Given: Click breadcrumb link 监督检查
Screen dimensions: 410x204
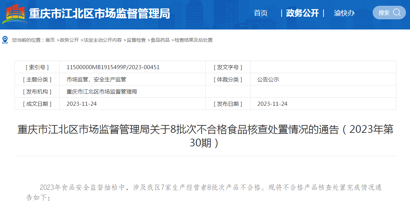Looking at the screenshot, I should click(x=136, y=40).
